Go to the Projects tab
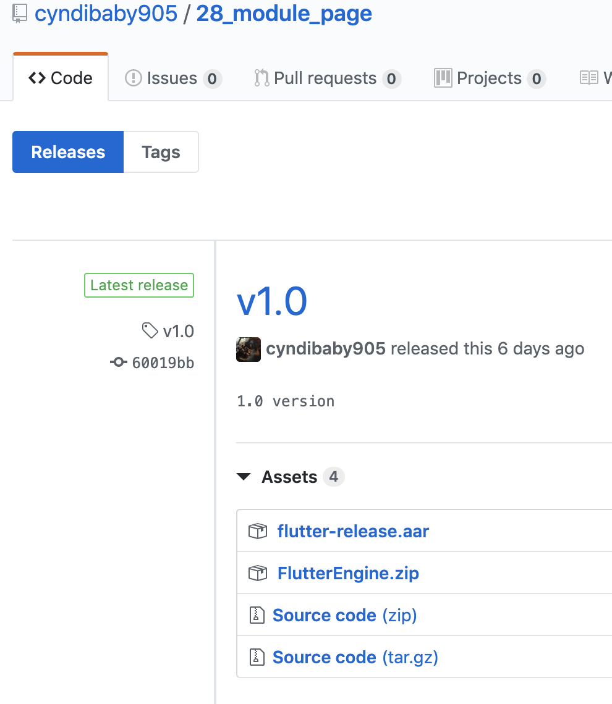 (488, 78)
